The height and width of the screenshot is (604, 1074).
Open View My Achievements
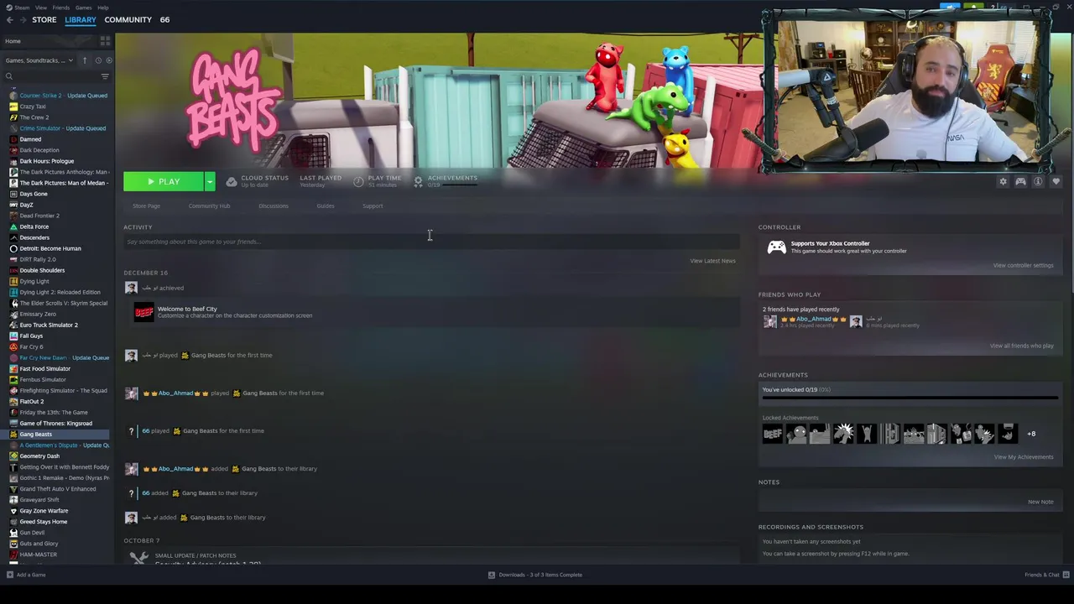1023,457
